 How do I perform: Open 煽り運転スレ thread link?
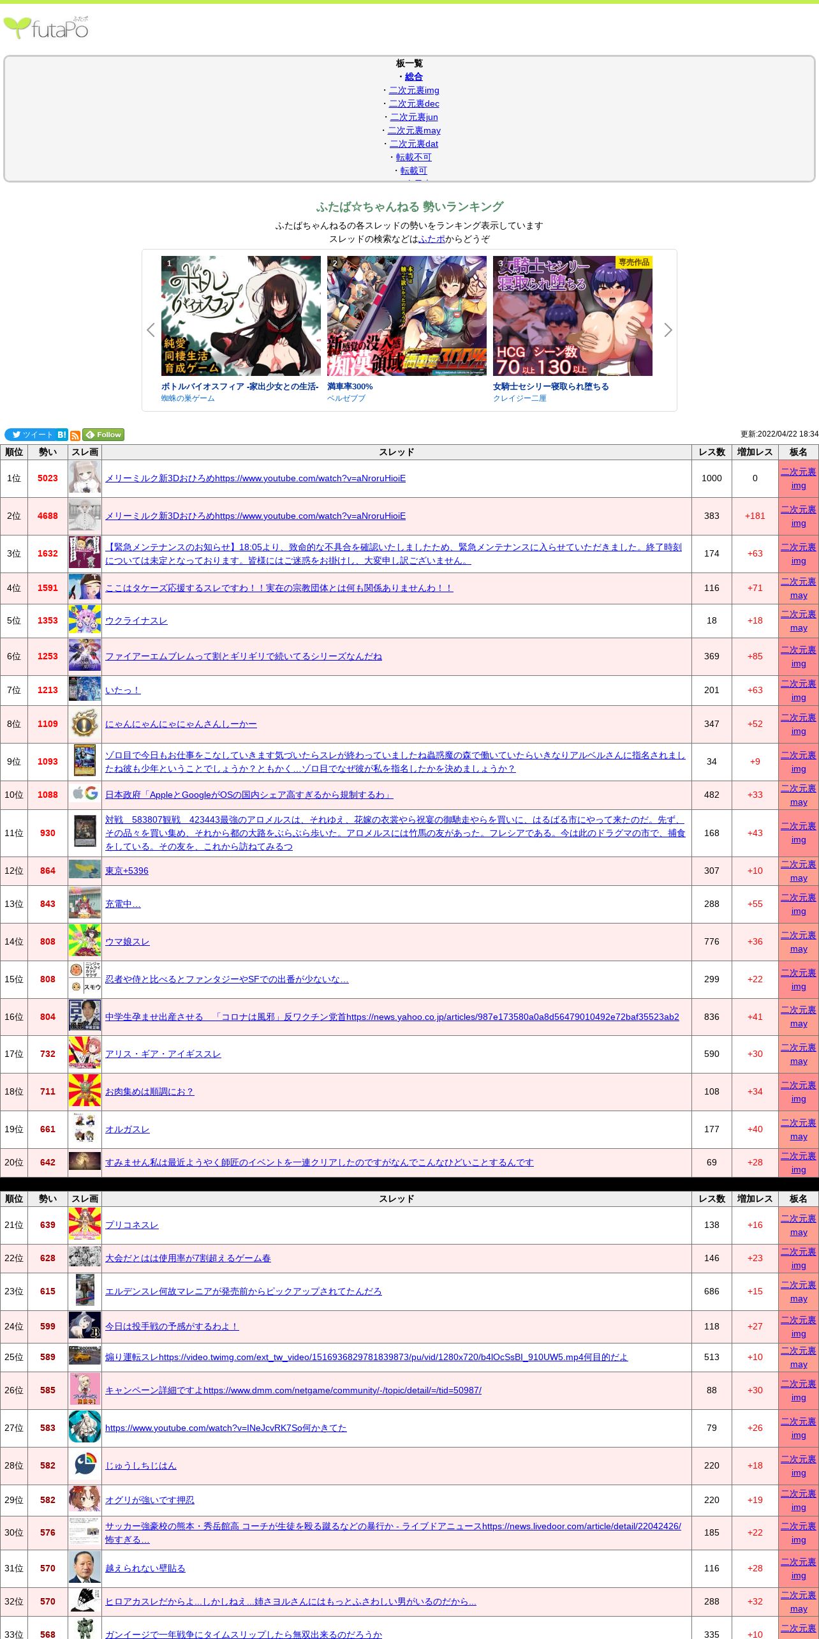click(367, 1357)
